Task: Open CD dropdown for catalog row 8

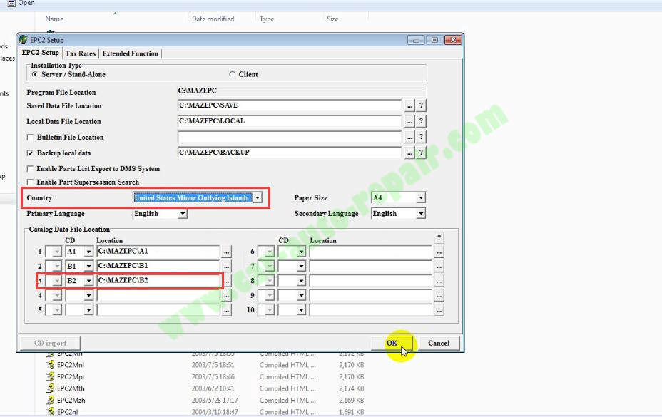Action: tap(301, 281)
